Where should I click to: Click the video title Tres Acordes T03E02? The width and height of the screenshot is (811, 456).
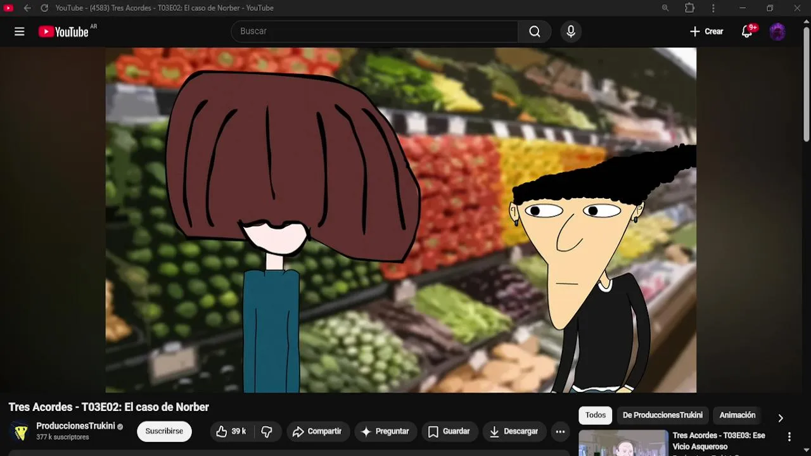click(108, 407)
